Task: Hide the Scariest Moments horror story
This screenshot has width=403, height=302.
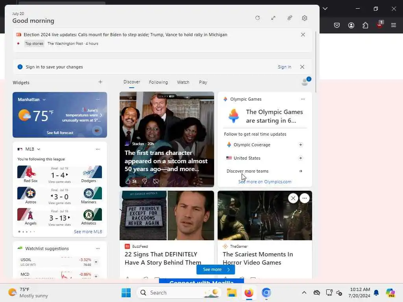Action: pyautogui.click(x=293, y=198)
